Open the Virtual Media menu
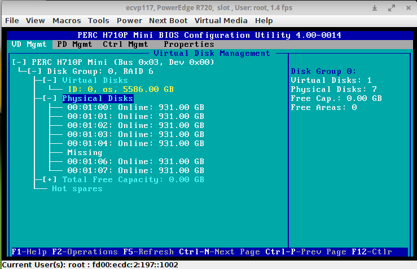This screenshot has width=417, height=269. tap(221, 20)
